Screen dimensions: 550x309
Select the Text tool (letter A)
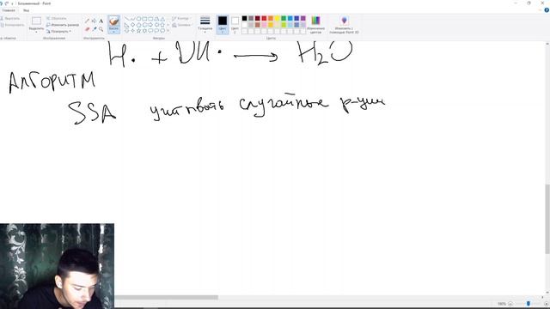(x=101, y=21)
